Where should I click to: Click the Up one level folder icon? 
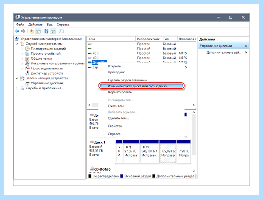[31, 31]
